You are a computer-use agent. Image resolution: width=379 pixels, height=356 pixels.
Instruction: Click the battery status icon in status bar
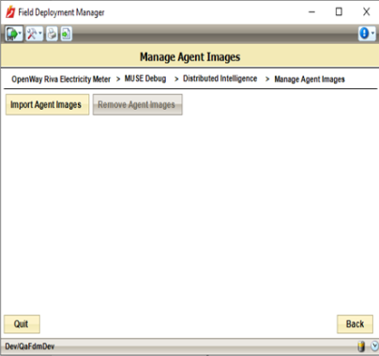pos(361,347)
